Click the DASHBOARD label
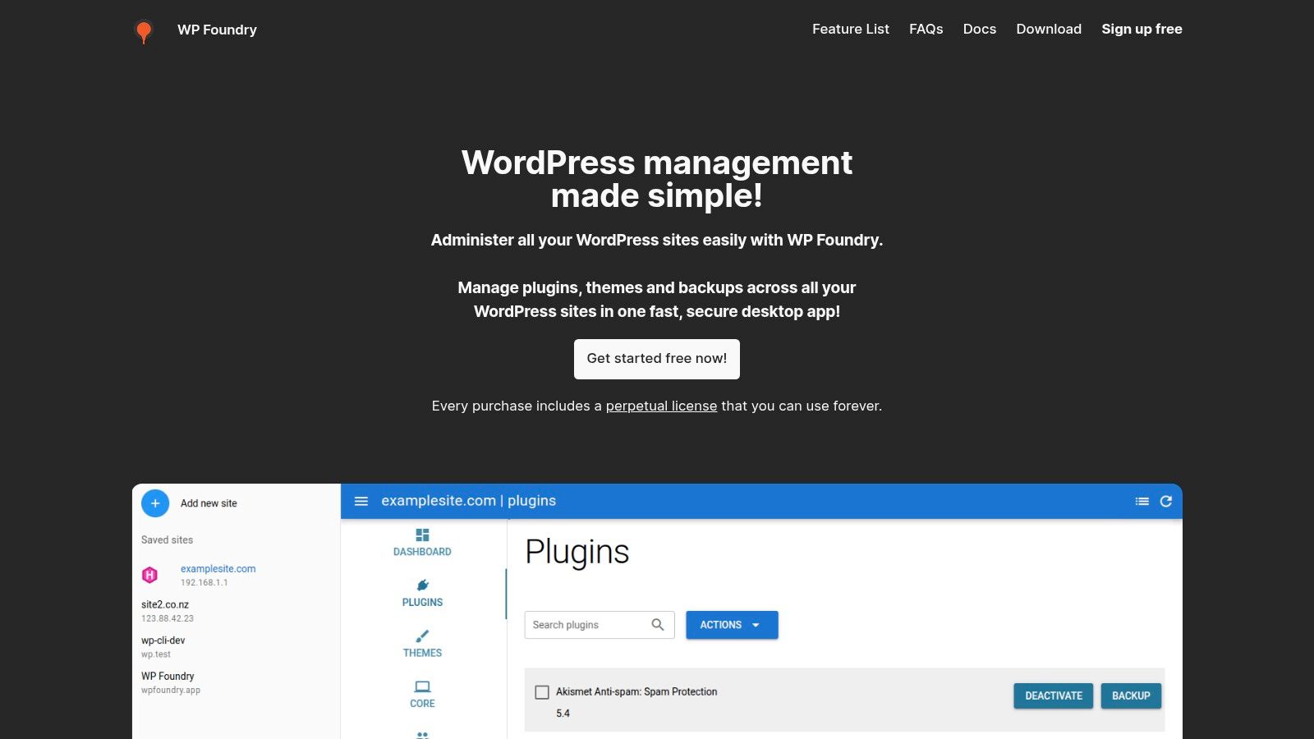The image size is (1314, 739). pos(422,552)
